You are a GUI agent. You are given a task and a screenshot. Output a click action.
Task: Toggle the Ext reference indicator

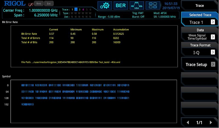(49, 4)
